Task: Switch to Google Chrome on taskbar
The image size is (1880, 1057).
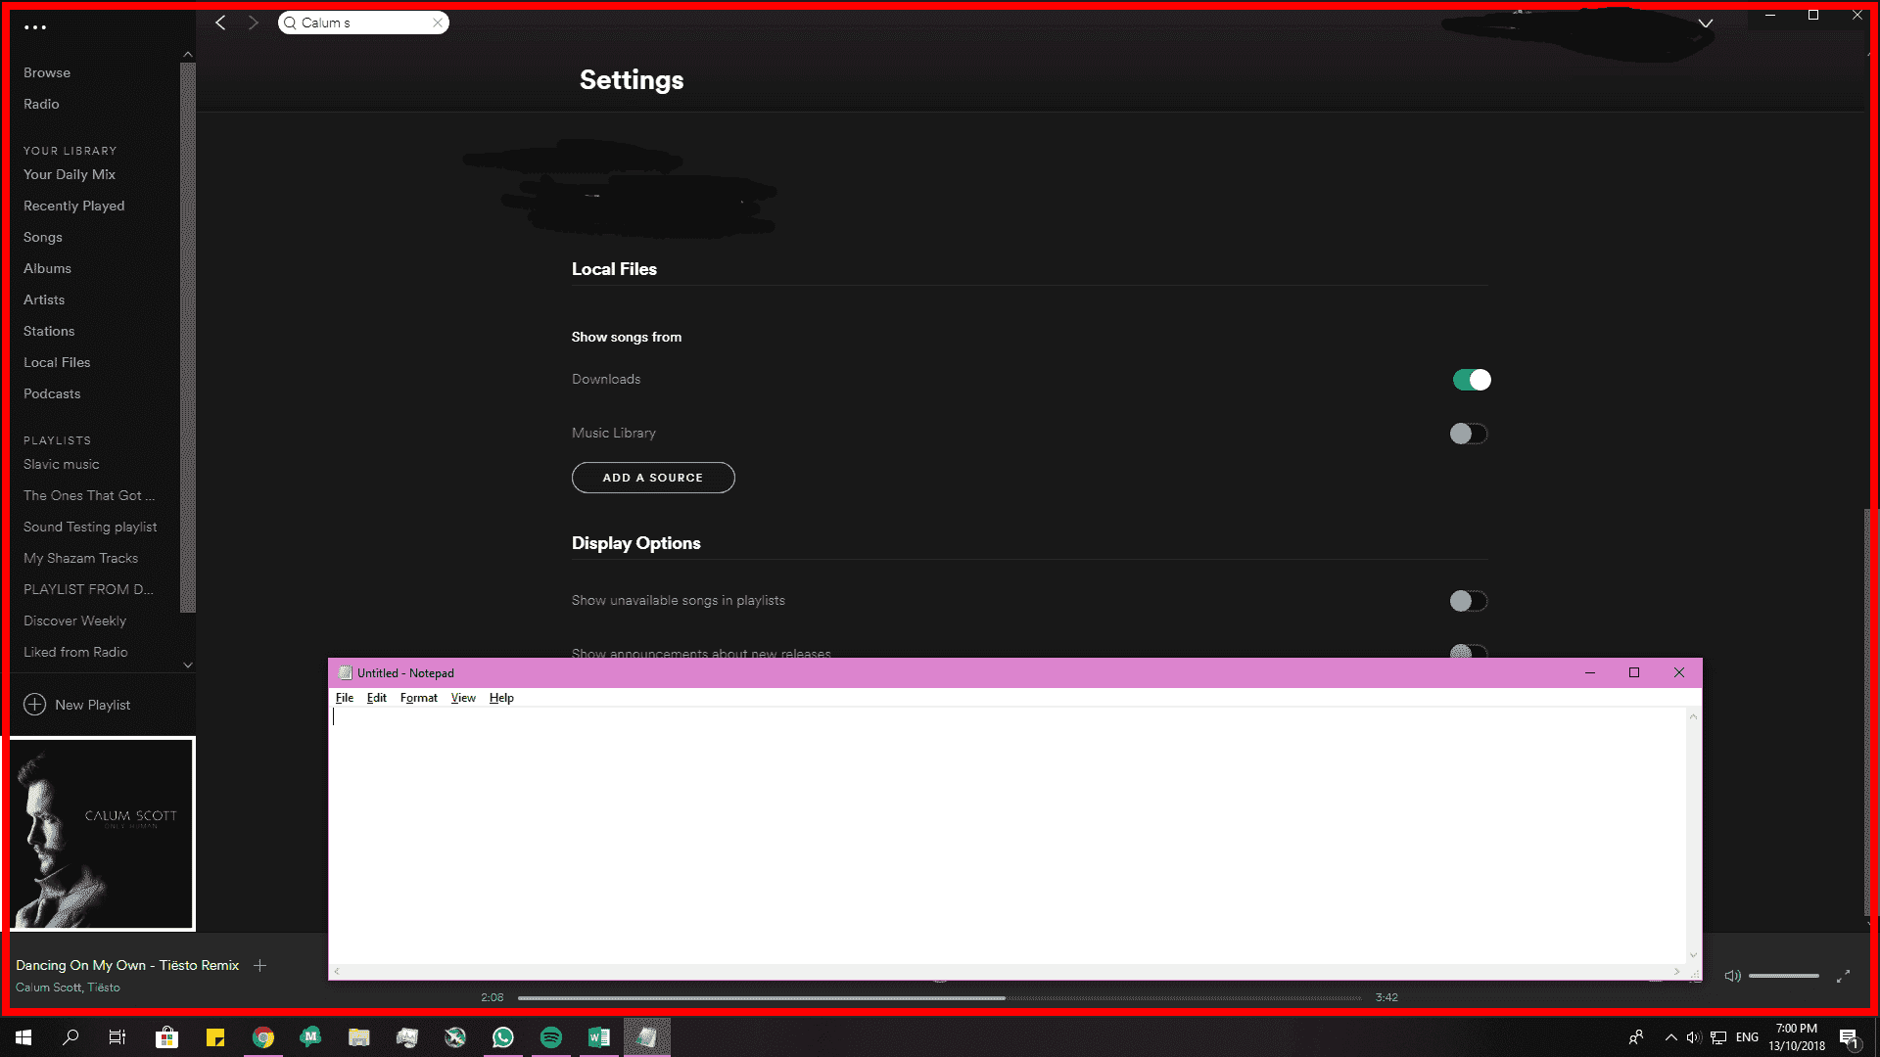Action: point(263,1037)
